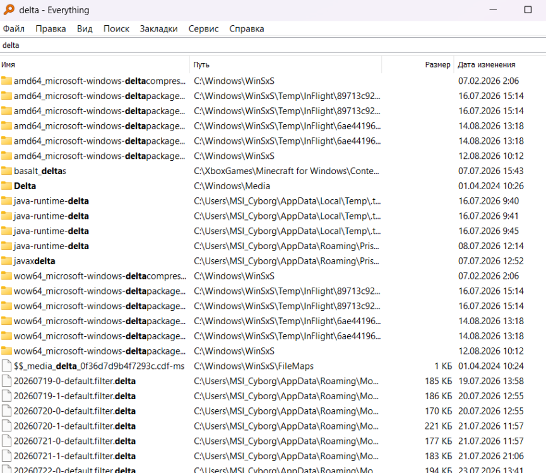Click the date 07.07.2026 15:43

(x=490, y=171)
